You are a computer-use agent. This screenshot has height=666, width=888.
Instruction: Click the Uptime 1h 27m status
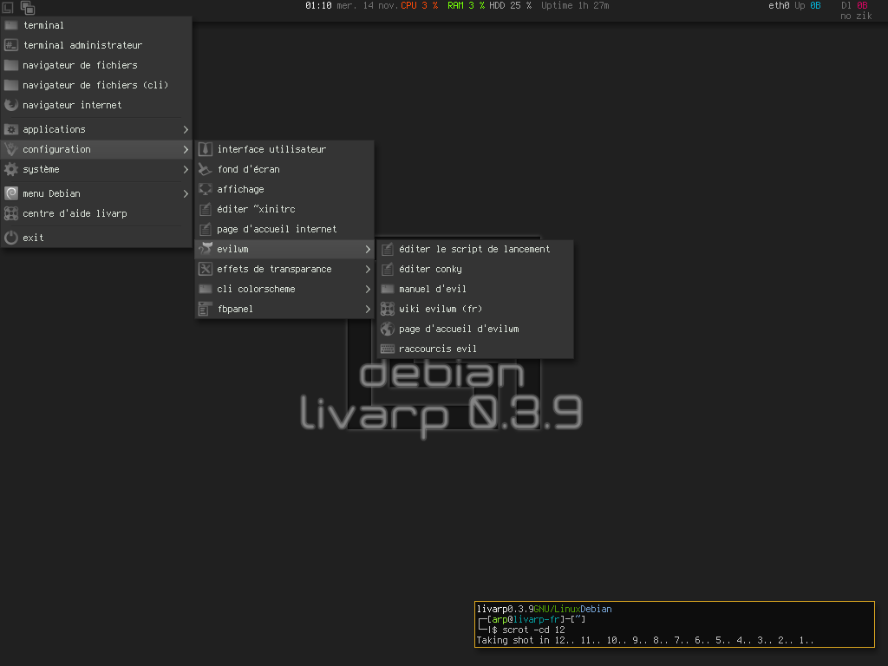coord(575,6)
